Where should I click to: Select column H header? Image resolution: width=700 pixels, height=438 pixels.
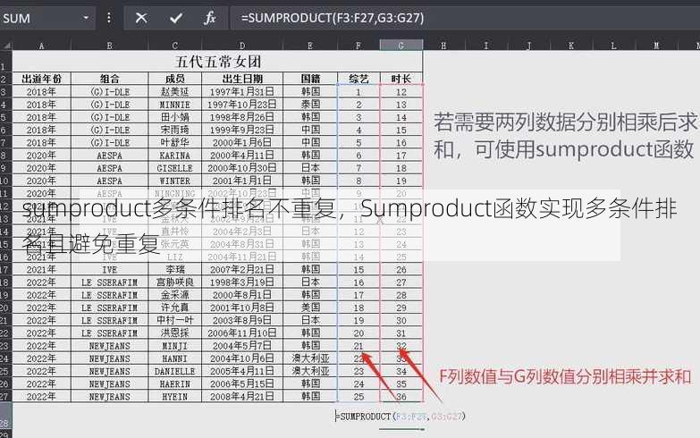443,45
